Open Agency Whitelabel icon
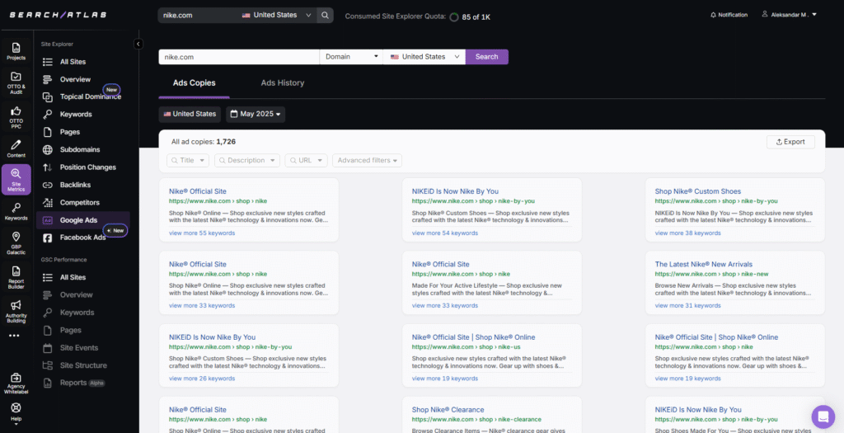Screen dimensions: 844x433 coord(16,383)
